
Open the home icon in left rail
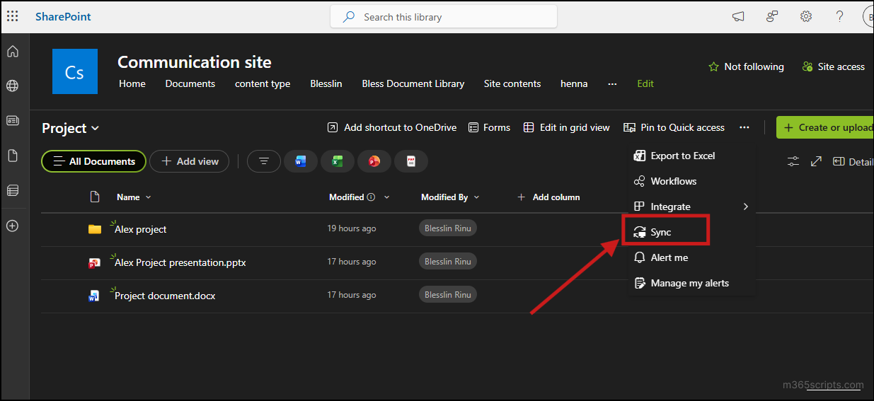click(x=13, y=51)
